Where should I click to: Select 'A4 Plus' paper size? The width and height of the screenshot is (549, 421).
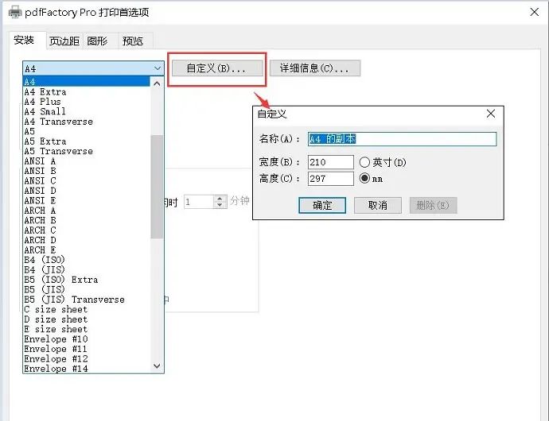tap(87, 102)
